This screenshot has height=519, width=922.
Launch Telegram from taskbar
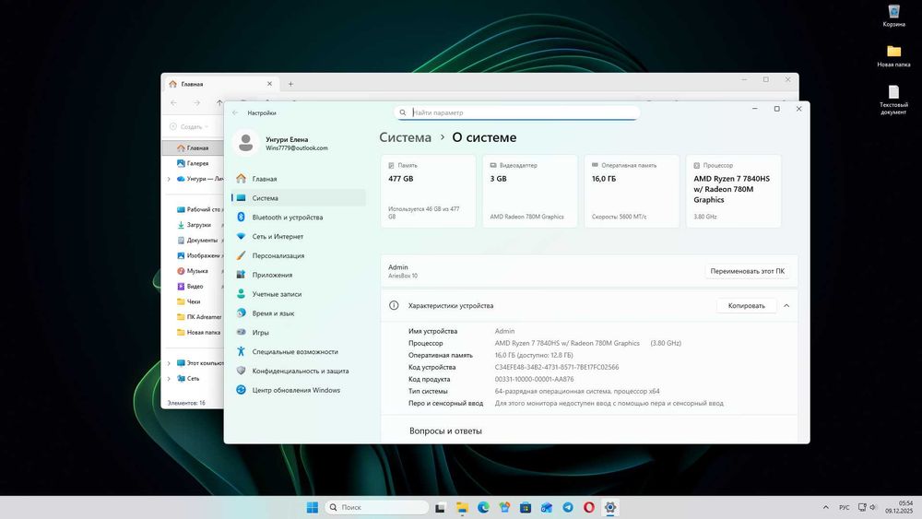tap(568, 507)
